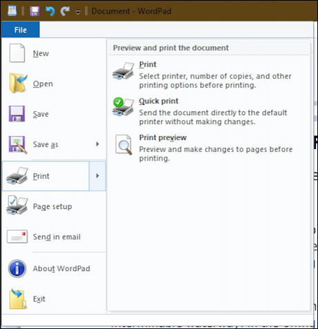Click the envelope Send in email icon
The height and width of the screenshot is (329, 318).
point(17,237)
